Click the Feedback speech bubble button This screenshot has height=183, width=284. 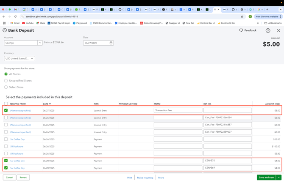(248, 30)
